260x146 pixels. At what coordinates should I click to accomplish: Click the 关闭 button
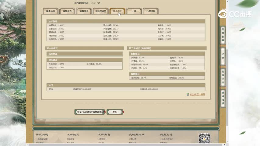115,112
